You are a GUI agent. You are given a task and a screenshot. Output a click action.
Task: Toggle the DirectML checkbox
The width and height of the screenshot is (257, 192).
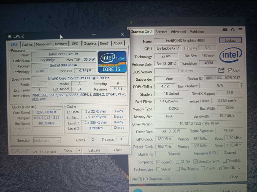[224, 161]
